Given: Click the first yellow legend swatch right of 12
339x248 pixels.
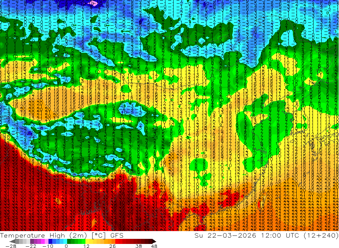Looking at the screenshot, I should pyautogui.click(x=87, y=242).
